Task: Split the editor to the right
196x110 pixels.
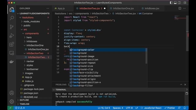Action: [x=180, y=8]
